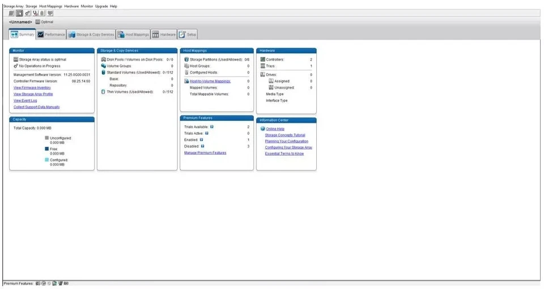Click the Unnamed storage array label
This screenshot has height=289, width=544.
point(20,22)
